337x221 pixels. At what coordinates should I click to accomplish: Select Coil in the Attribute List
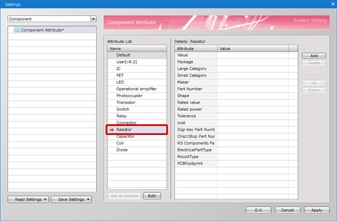(x=137, y=143)
